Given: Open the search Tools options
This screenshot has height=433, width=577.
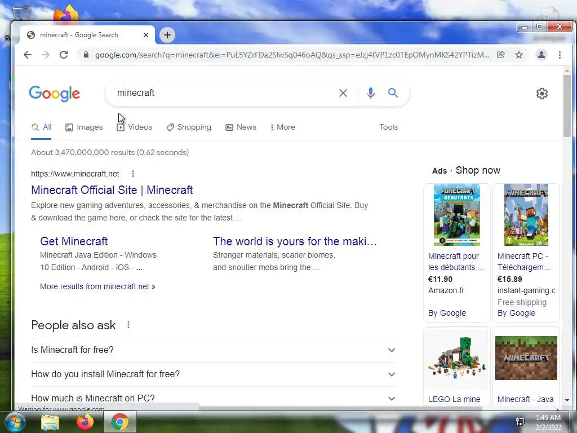Looking at the screenshot, I should coord(389,127).
